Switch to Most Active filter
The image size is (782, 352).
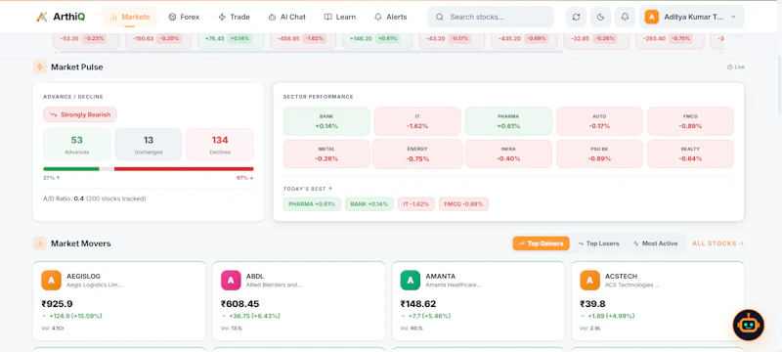[x=655, y=243]
